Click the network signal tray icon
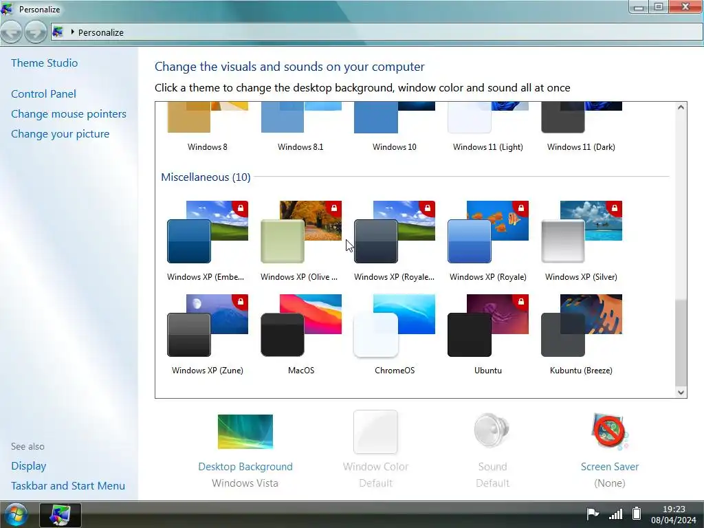 [x=615, y=514]
